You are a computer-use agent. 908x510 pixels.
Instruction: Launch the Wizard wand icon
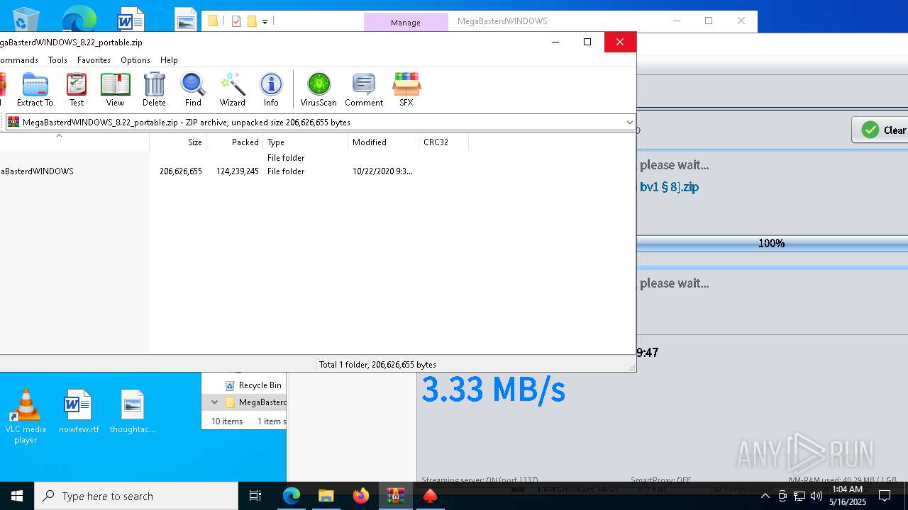tap(232, 89)
